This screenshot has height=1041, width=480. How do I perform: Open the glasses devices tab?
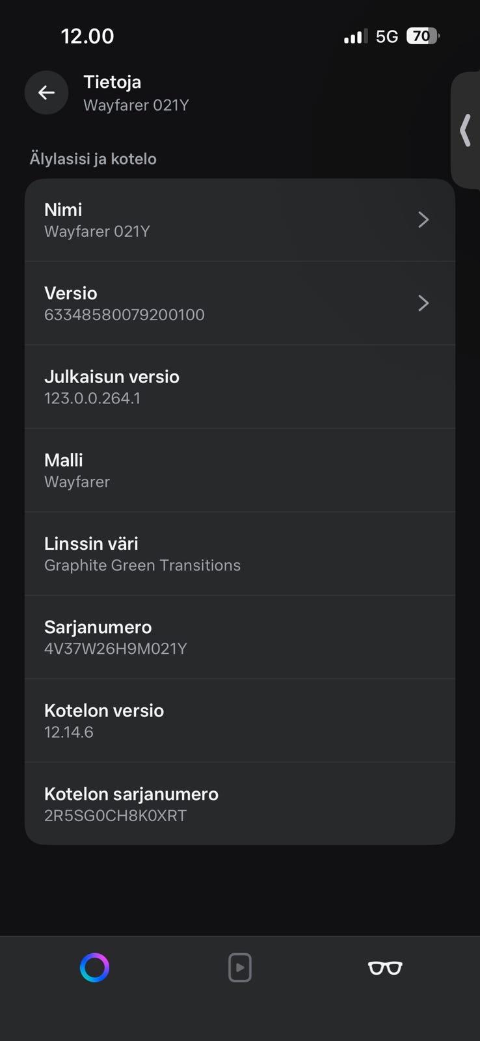point(385,967)
